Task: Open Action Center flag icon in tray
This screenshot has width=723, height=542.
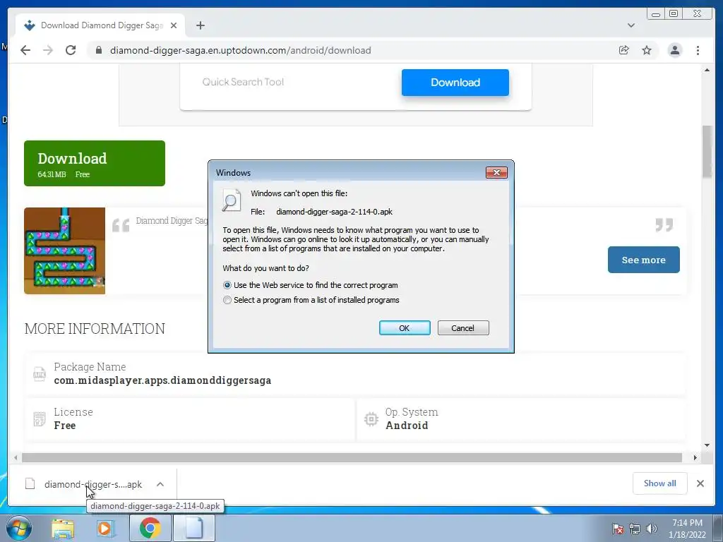Action: 618,529
